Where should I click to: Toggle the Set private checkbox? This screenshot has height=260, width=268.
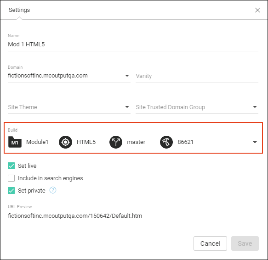pyautogui.click(x=11, y=191)
